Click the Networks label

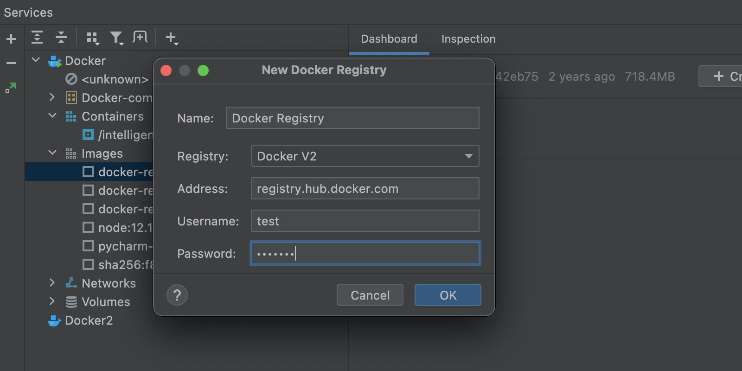click(x=109, y=283)
